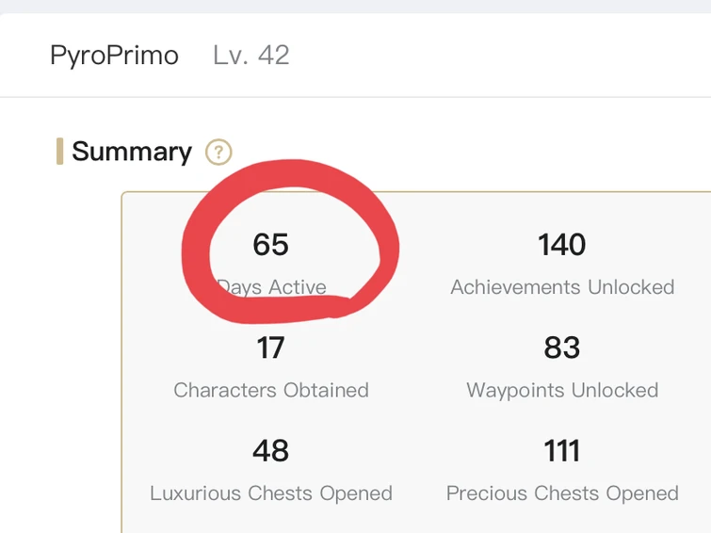This screenshot has width=711, height=533.
Task: Click the Summary section heading
Action: [132, 152]
